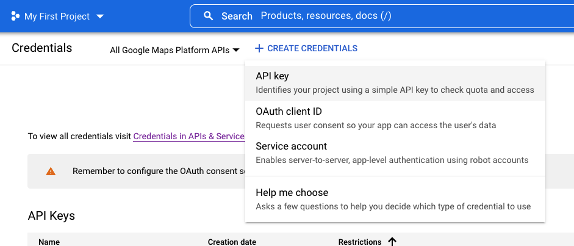Click the CREATE CREDENTIALS button
The width and height of the screenshot is (574, 246).
(306, 48)
